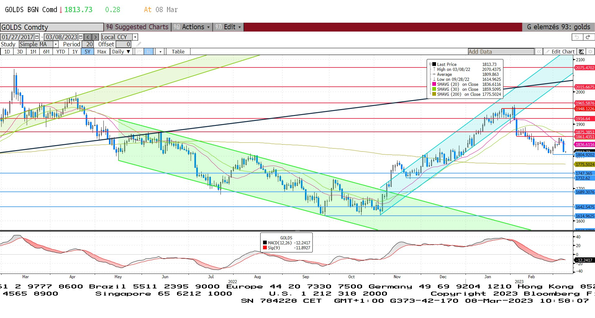This screenshot has width=595, height=318.
Task: Click the SMAVG (30) green color swatch
Action: pos(434,89)
